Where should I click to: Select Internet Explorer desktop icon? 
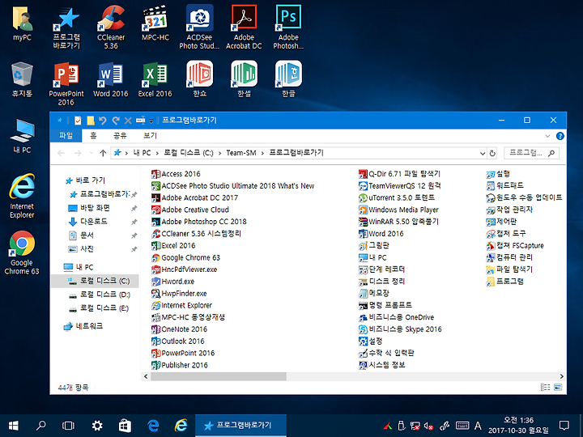(x=22, y=196)
